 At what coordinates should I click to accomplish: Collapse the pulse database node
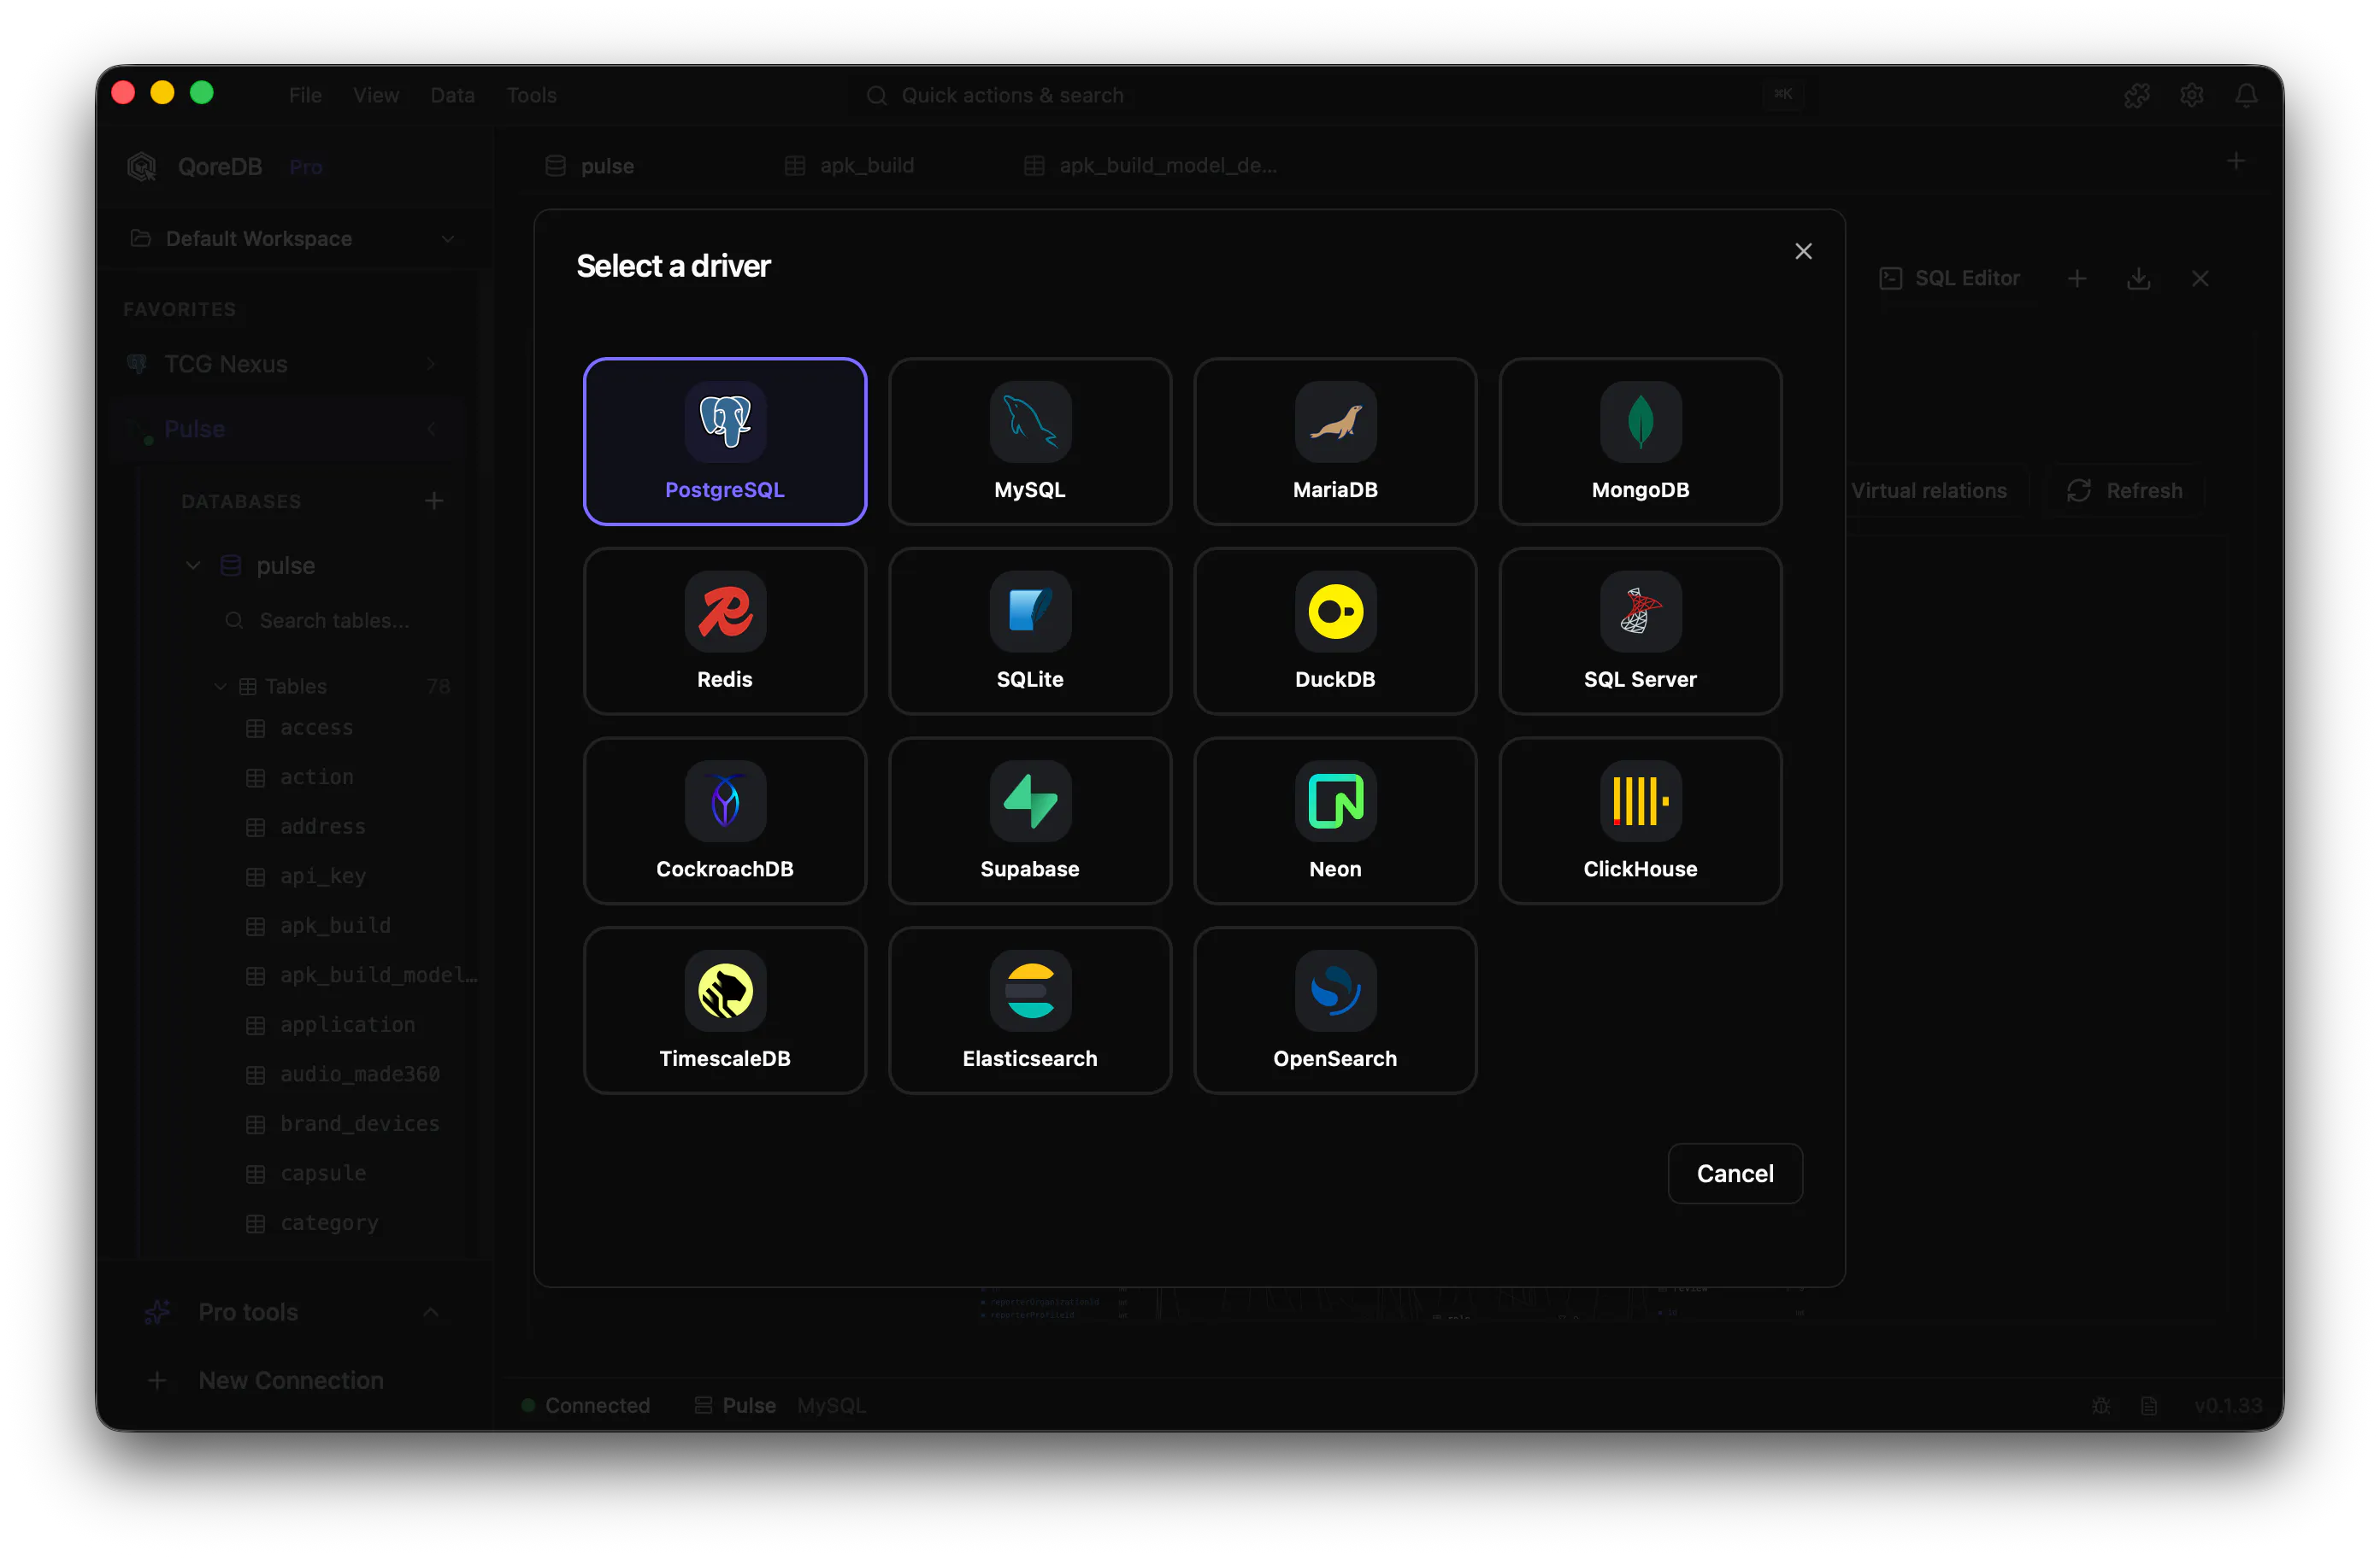click(x=193, y=565)
